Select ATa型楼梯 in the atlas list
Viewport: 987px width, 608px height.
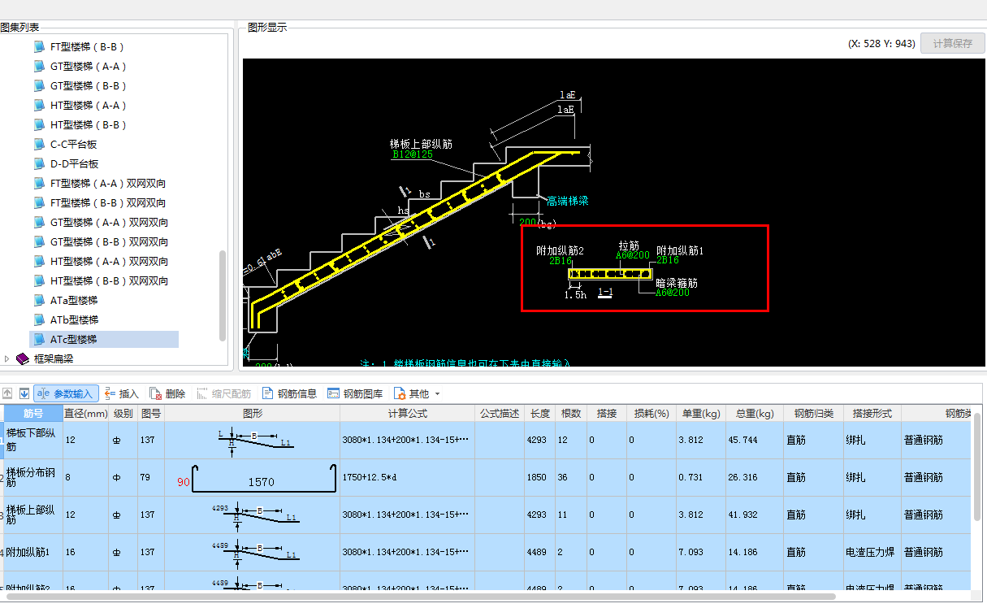(74, 300)
